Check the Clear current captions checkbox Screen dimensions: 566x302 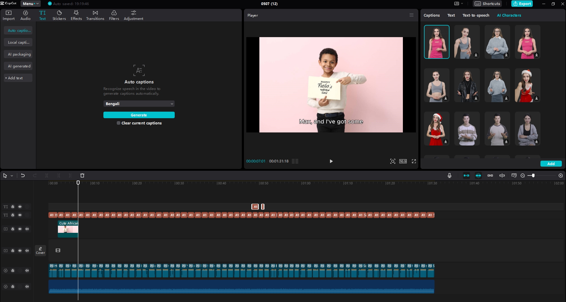[119, 123]
